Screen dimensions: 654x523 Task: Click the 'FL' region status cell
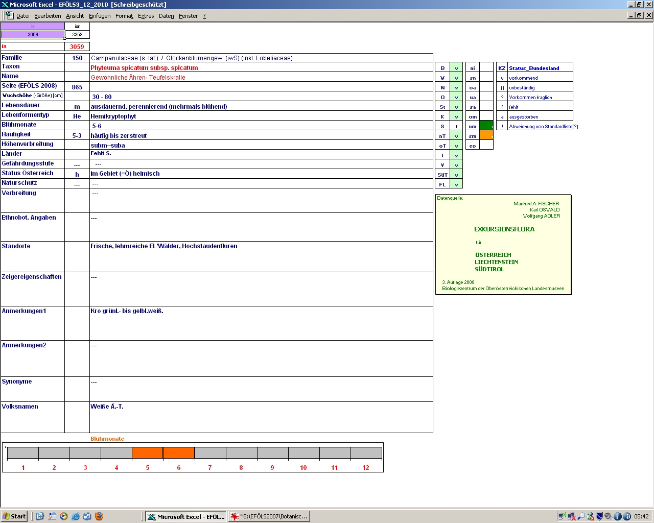click(456, 184)
